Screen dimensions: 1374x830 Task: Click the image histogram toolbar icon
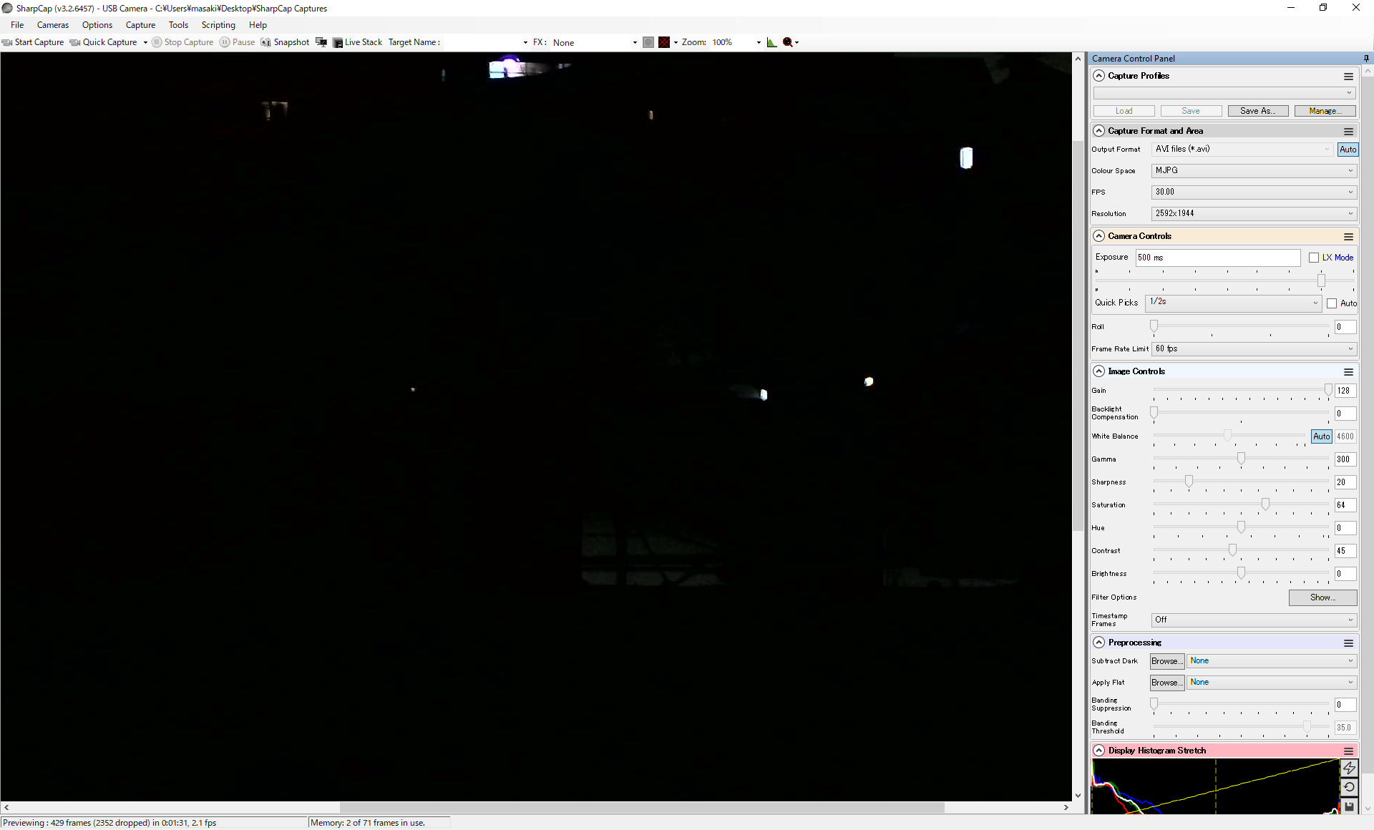(771, 42)
